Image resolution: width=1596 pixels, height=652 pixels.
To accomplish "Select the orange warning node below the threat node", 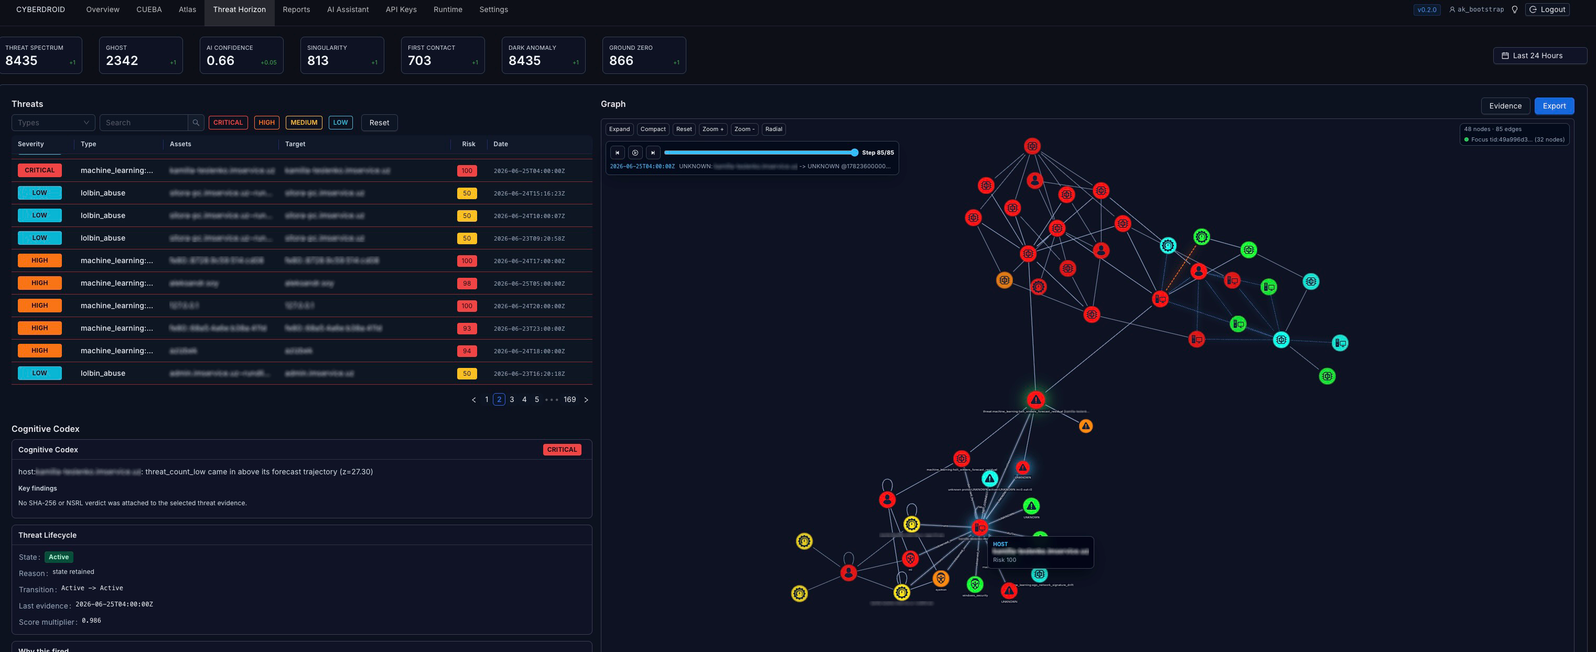I will (1085, 426).
